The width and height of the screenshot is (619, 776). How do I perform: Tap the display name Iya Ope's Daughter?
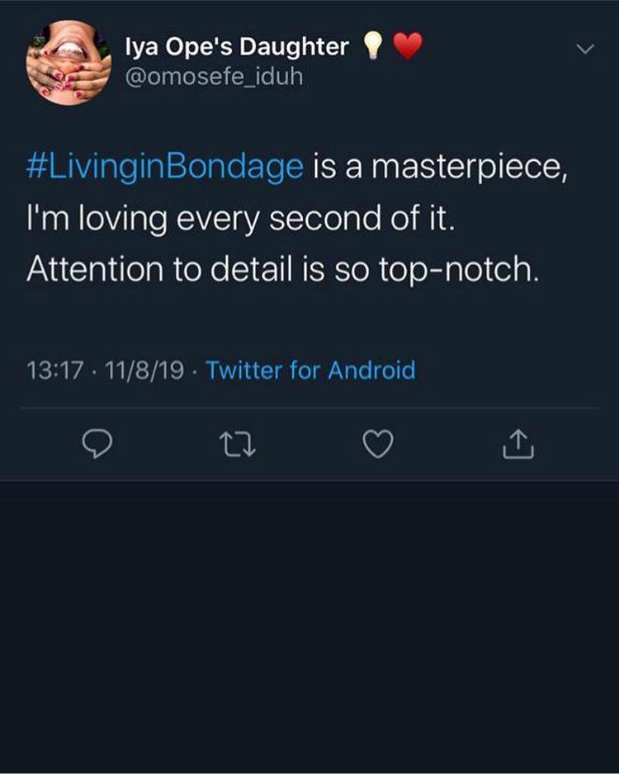tap(236, 49)
